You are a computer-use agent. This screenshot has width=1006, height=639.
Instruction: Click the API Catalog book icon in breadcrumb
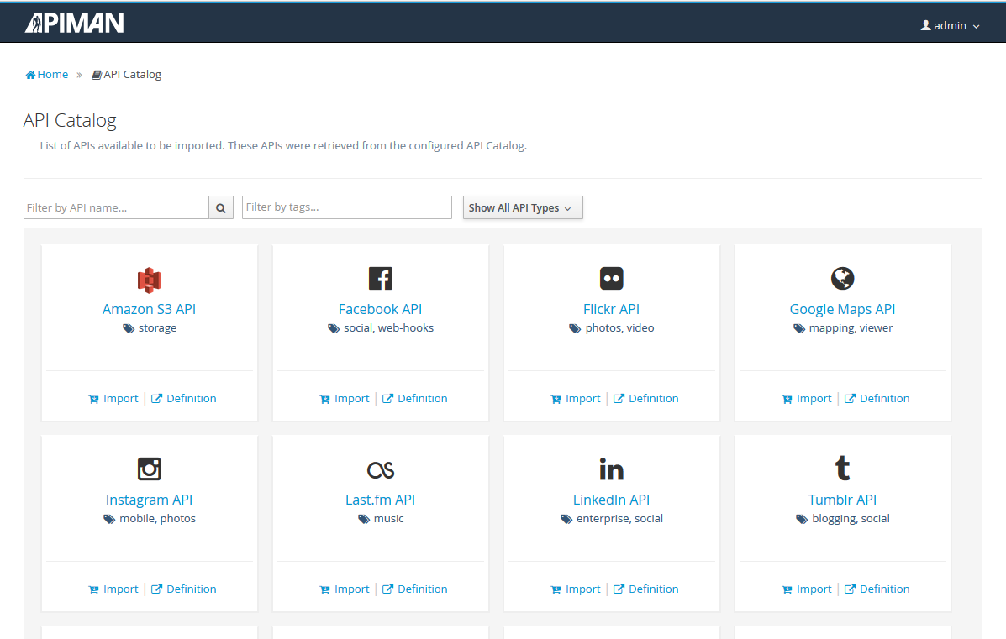97,75
